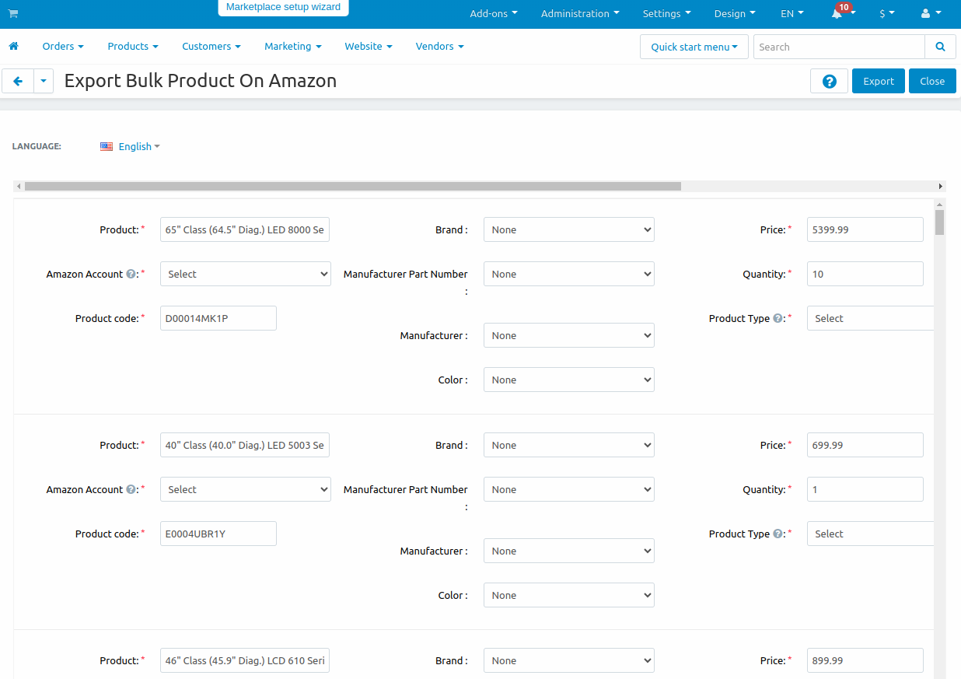Click Product Type help icon for 40" product
Screen dimensions: 961x679
(x=778, y=534)
